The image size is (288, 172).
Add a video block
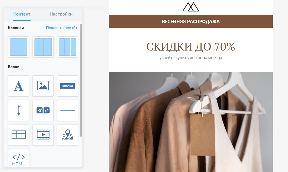(43, 135)
